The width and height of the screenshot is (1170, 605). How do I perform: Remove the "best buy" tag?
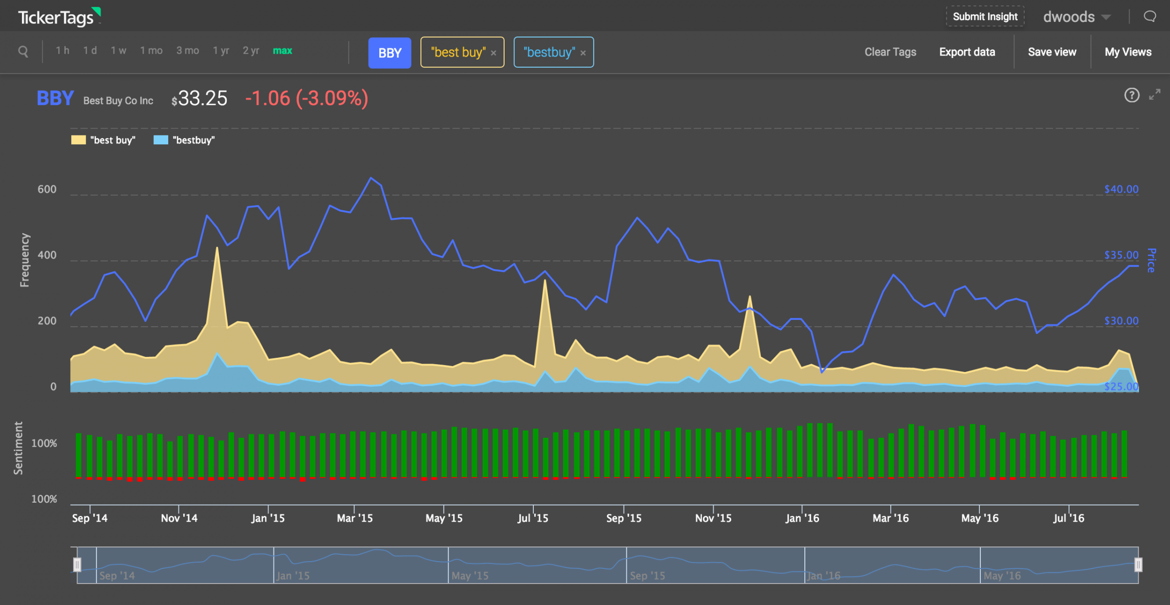(x=493, y=53)
